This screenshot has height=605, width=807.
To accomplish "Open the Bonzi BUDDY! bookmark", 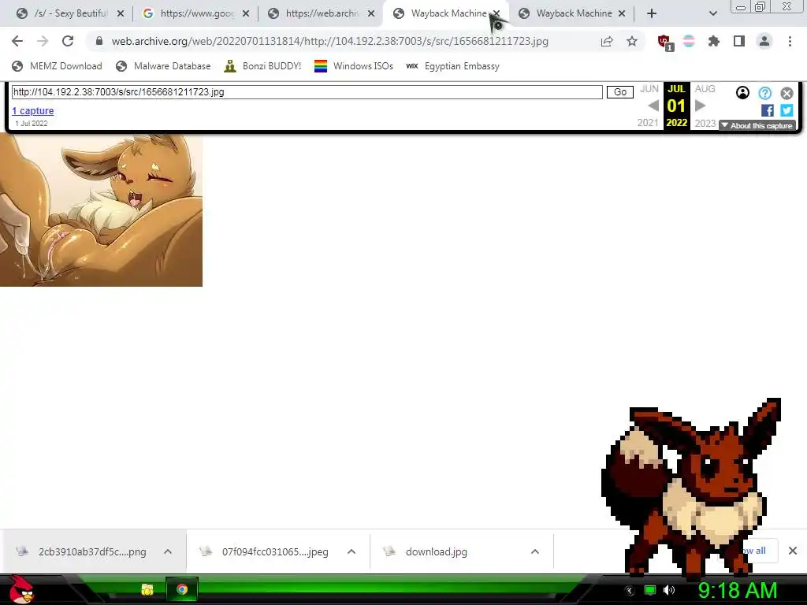I will pos(262,66).
